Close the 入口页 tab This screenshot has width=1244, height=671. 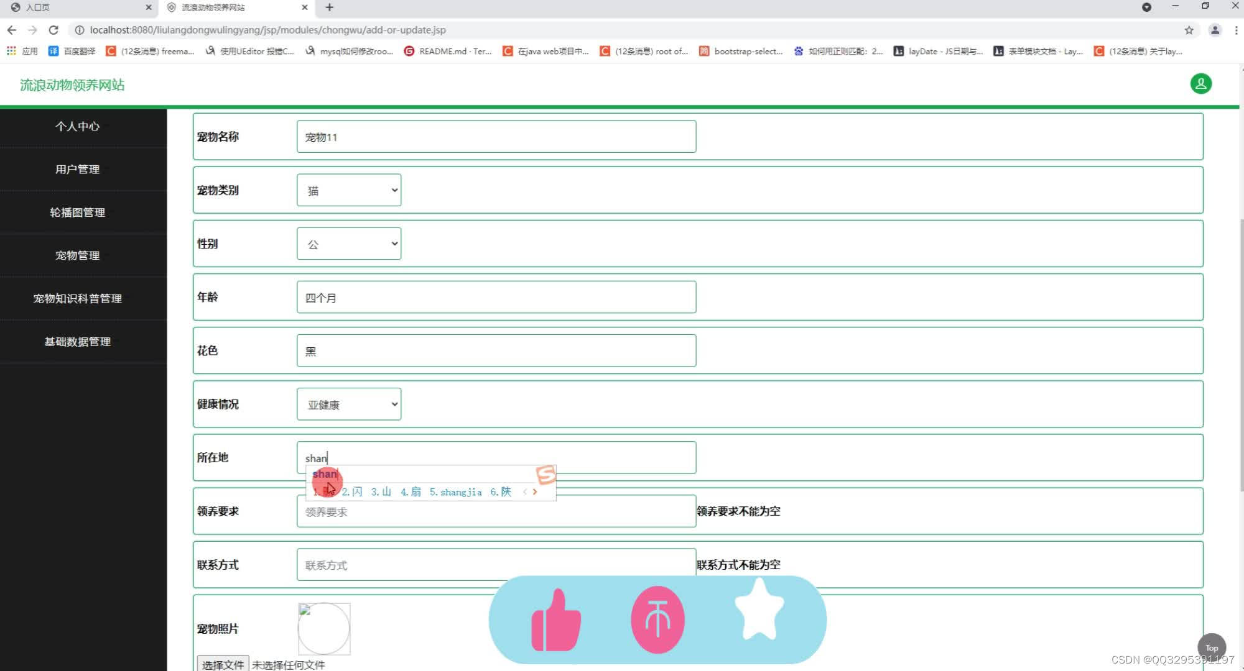tap(149, 7)
